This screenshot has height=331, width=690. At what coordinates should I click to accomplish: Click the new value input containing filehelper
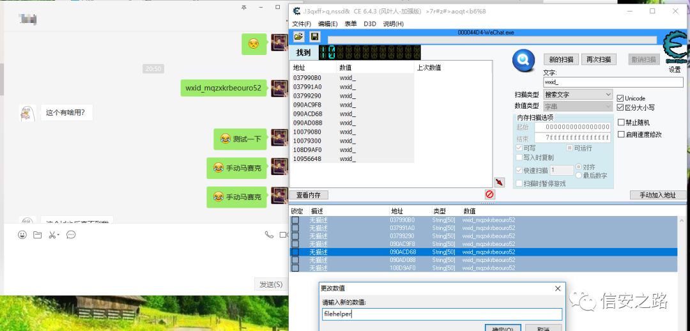[441, 314]
